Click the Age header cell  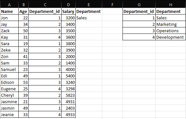[24, 11]
